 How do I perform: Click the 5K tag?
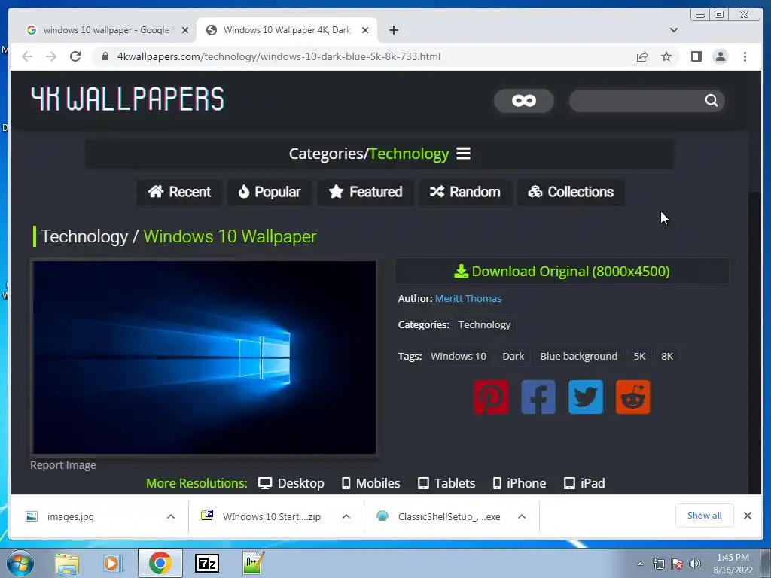(639, 356)
